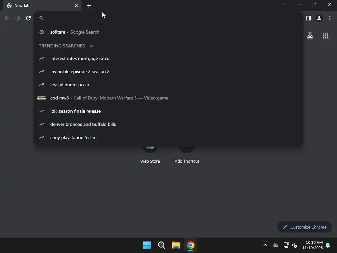Open Windows taskbar search
The image size is (337, 253).
(x=161, y=245)
